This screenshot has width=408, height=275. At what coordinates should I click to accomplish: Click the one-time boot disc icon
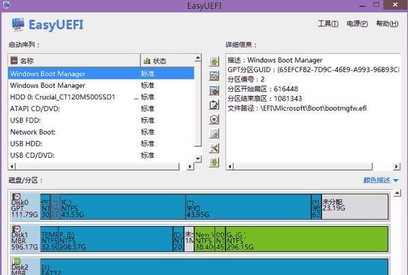coord(214,119)
